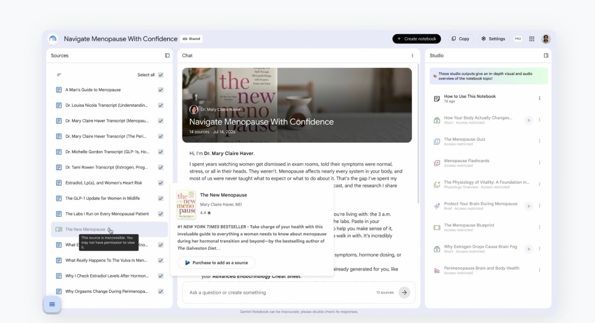Image resolution: width=595 pixels, height=323 pixels.
Task: Uncheck A Man's Guide to Menopause source
Action: (x=161, y=90)
